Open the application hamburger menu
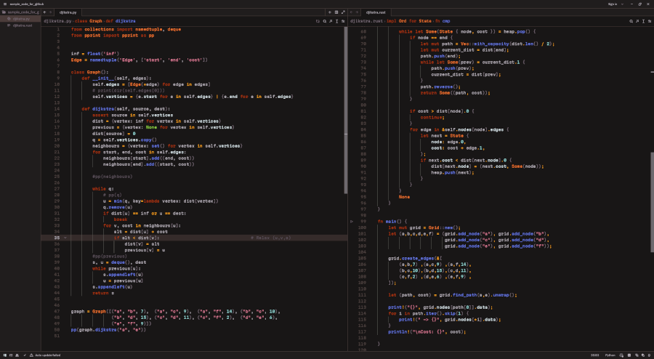This screenshot has width=654, height=359. click(5, 4)
